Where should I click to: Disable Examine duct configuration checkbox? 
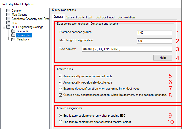60,89
